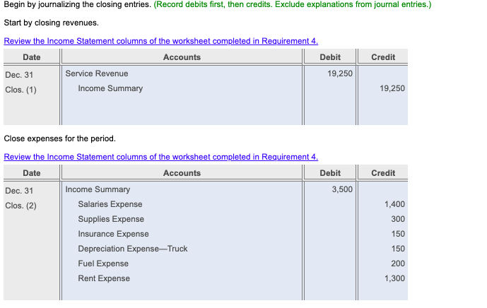Select the 3,500 debit amount
The width and height of the screenshot is (487, 308).
342,189
